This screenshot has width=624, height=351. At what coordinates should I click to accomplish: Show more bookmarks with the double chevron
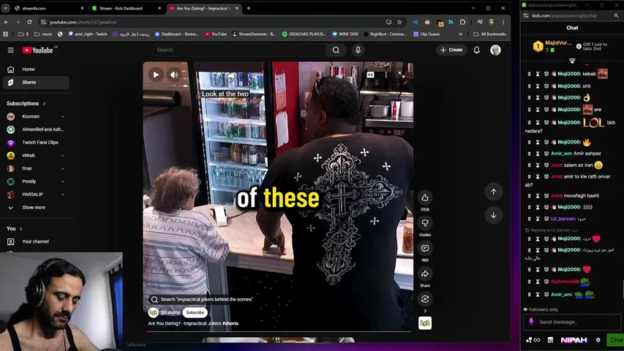[460, 34]
